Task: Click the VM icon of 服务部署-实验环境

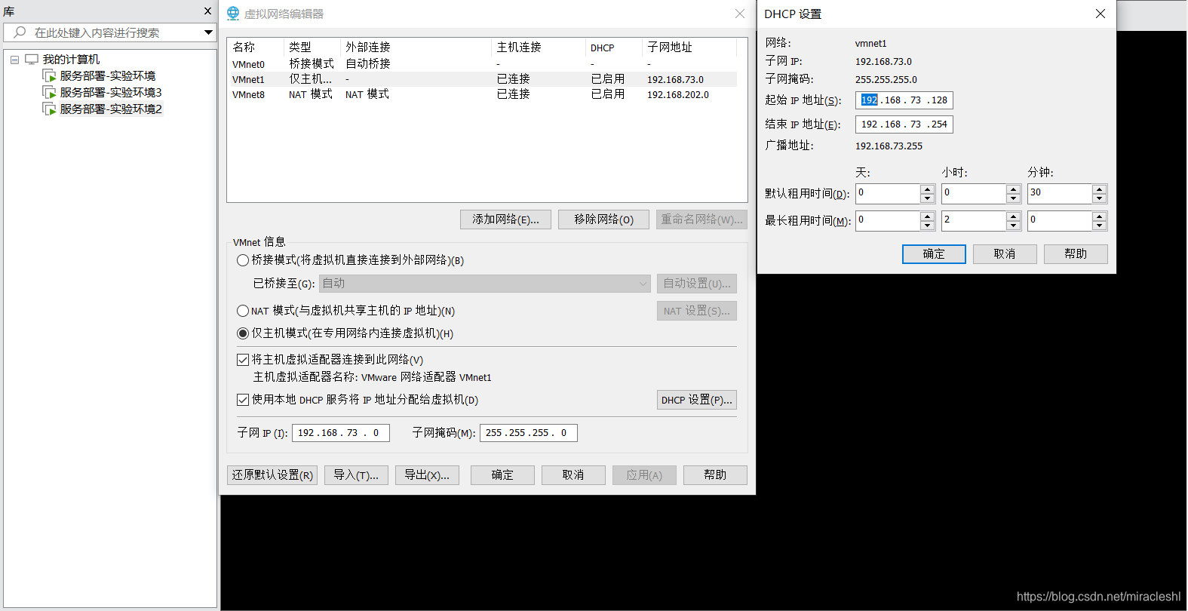Action: (x=50, y=75)
